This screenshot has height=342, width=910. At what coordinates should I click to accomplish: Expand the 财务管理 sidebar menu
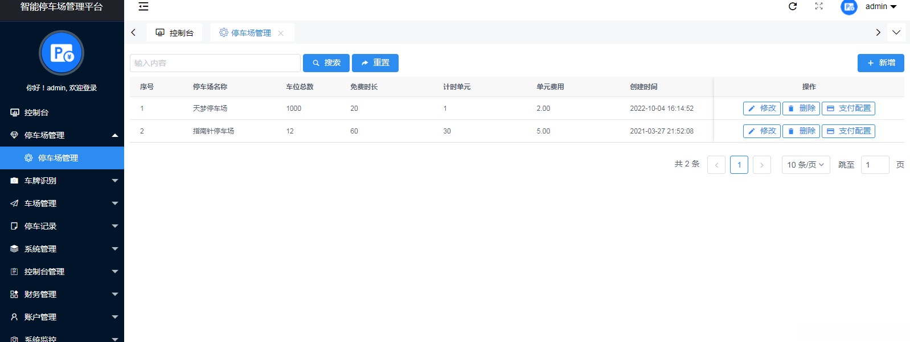click(62, 294)
